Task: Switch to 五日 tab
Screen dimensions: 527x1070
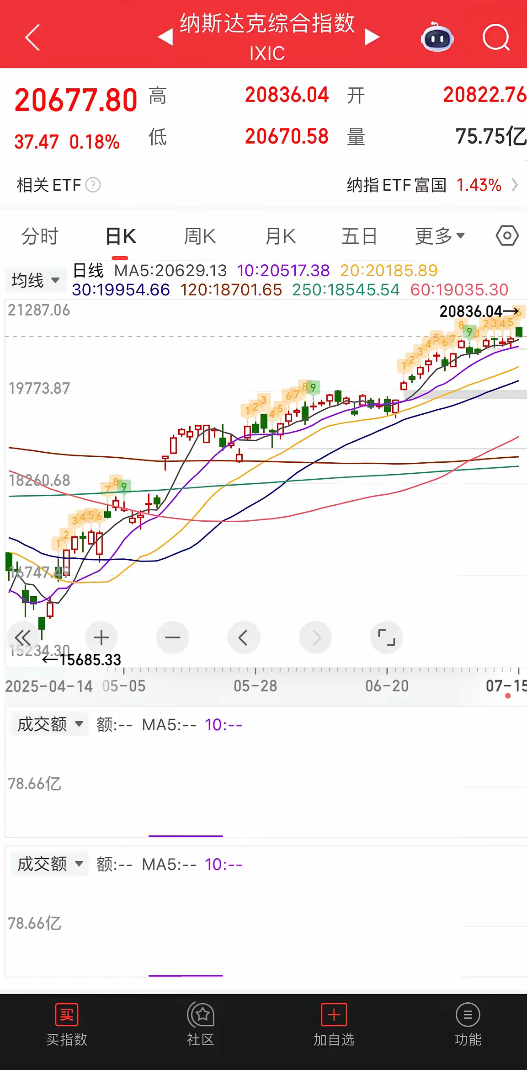Action: pos(359,236)
